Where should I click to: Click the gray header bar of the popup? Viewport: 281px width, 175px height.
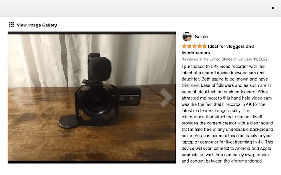136,8
